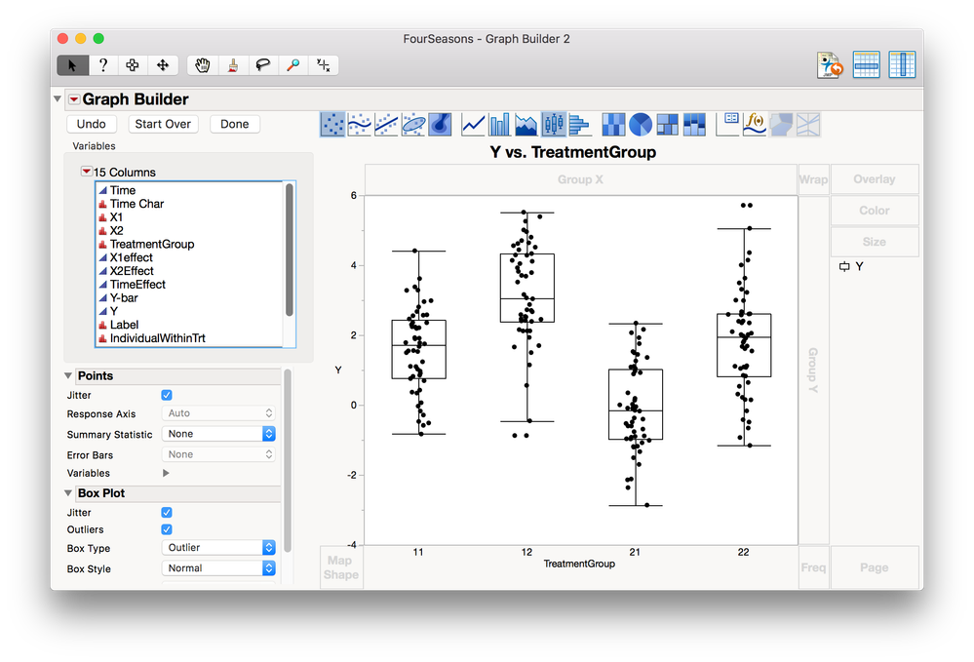Select the four-arrow scroller tool
974x662 pixels.
point(163,65)
